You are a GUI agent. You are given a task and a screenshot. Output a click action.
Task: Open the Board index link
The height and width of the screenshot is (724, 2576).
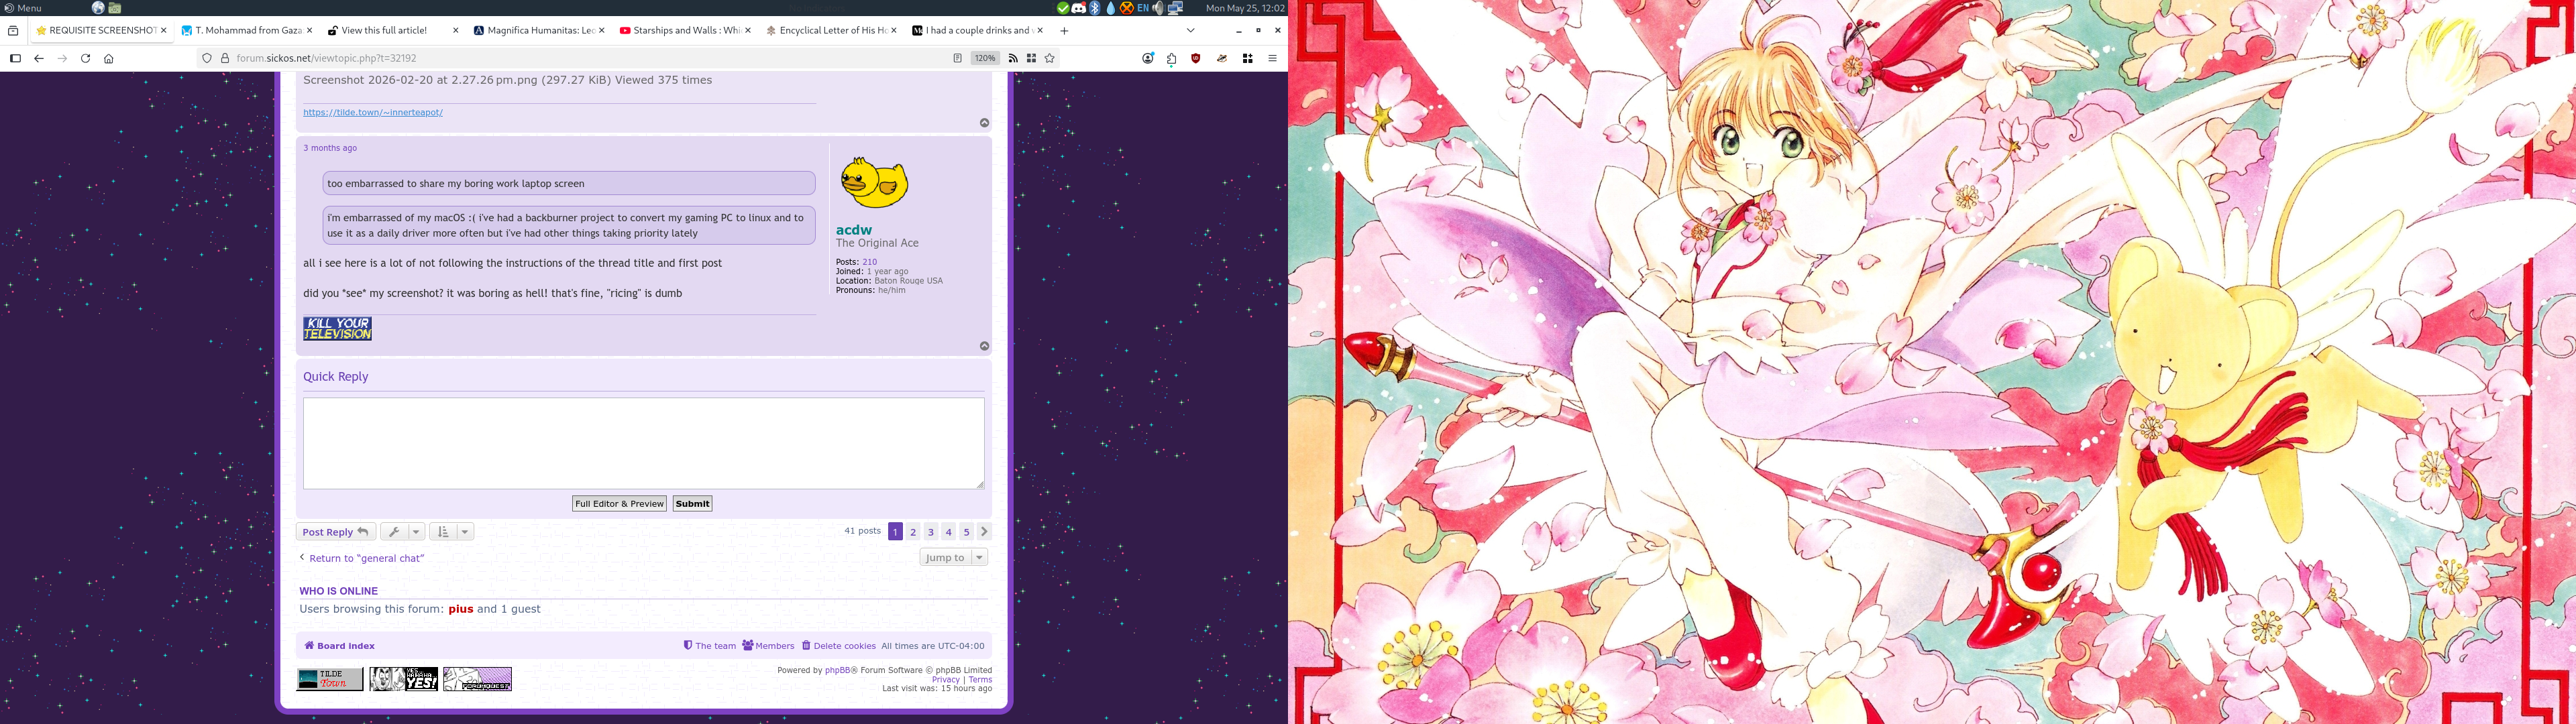click(340, 646)
